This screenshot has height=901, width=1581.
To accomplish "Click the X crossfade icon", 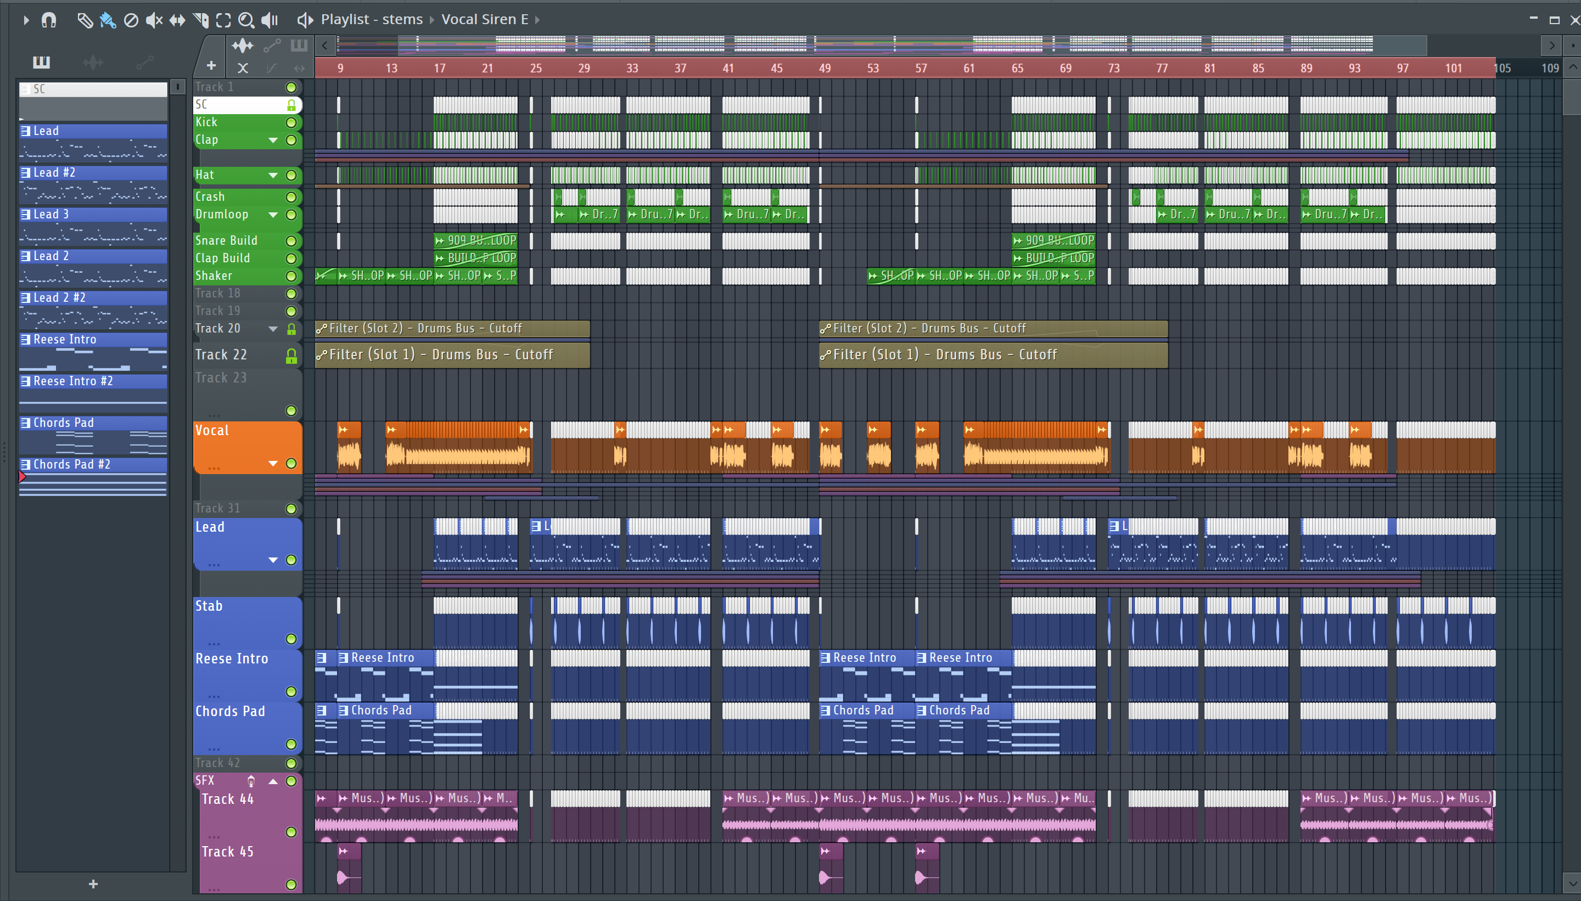I will coord(243,67).
